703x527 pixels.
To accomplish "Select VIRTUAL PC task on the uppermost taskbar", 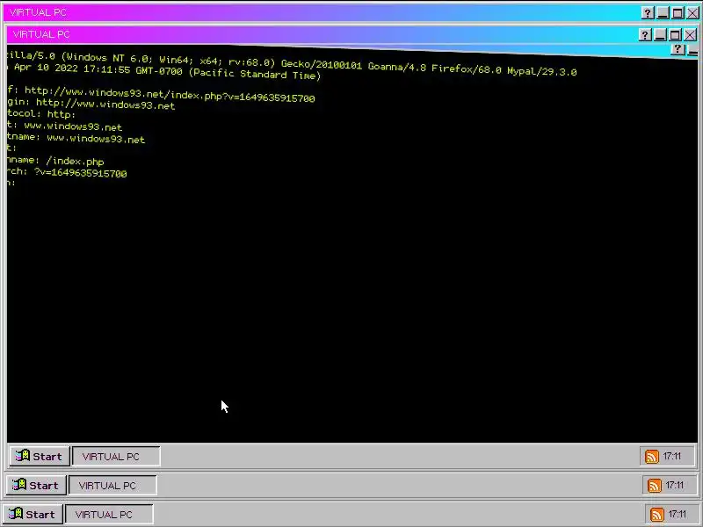I will click(116, 456).
